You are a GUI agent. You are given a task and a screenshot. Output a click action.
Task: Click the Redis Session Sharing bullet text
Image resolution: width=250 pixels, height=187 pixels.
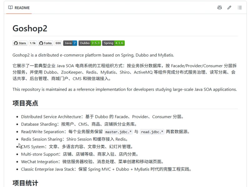[74, 139]
